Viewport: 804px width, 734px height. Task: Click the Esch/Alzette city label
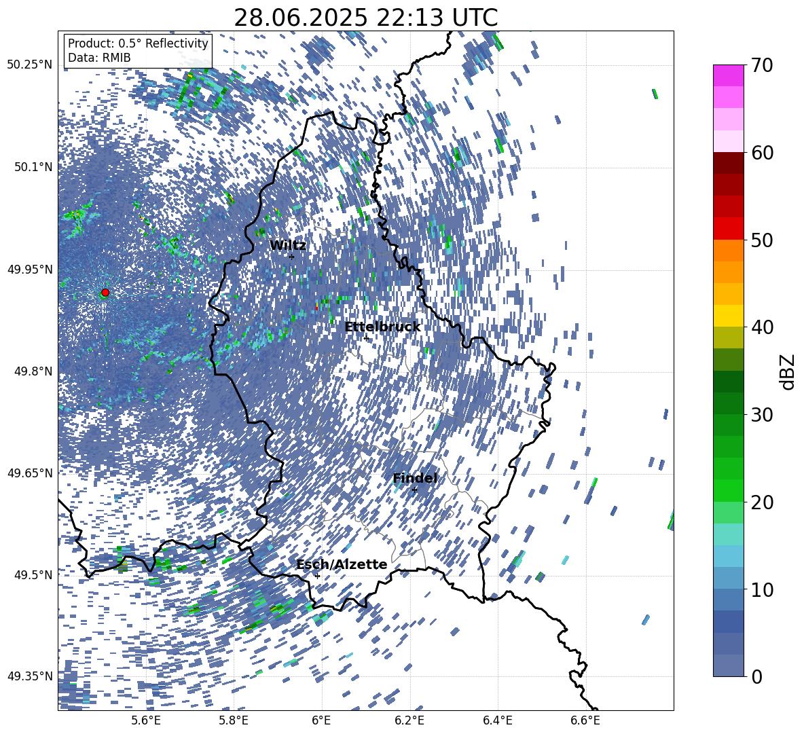[x=342, y=565]
